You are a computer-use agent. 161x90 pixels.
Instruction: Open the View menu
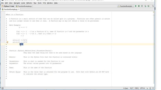(x=11, y=3)
